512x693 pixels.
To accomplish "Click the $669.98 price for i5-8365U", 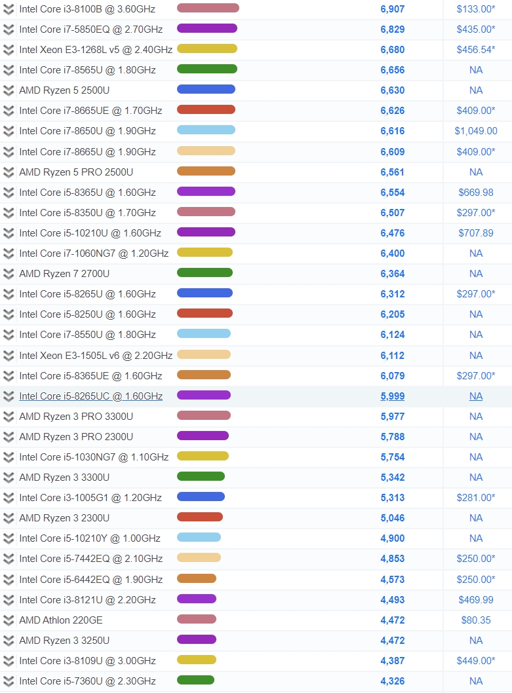I will pos(476,193).
